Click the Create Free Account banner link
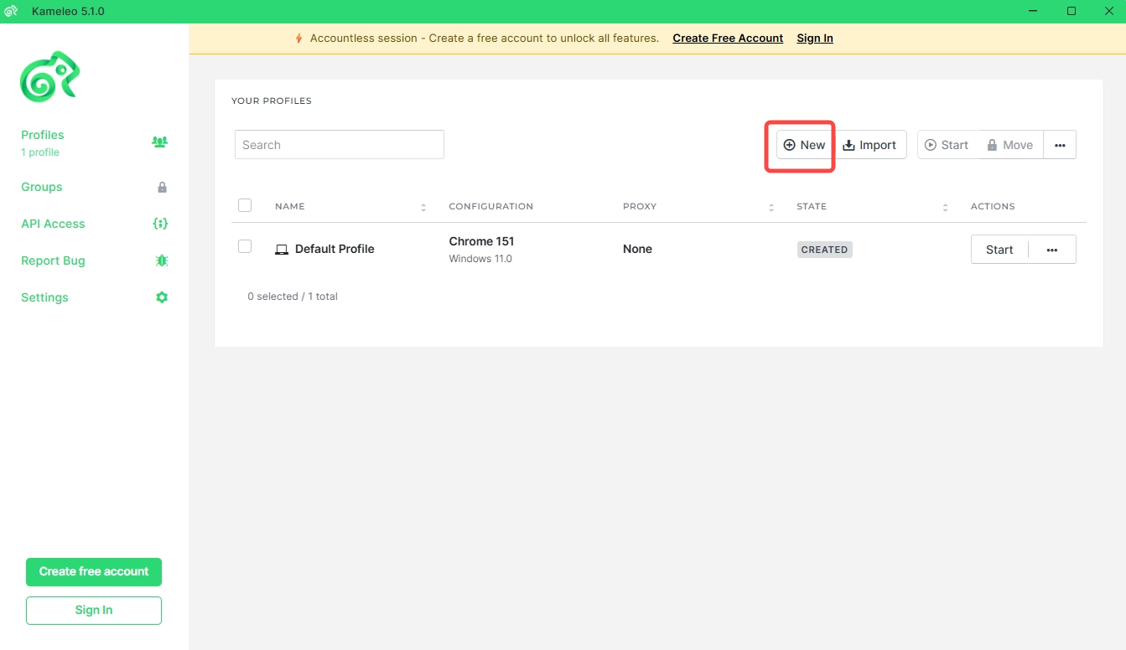Image resolution: width=1126 pixels, height=650 pixels. (x=728, y=39)
